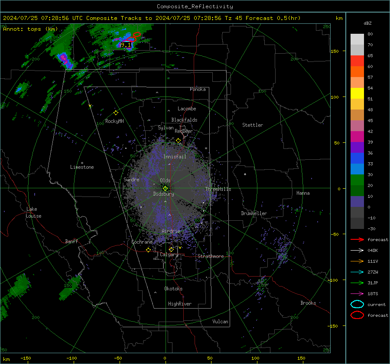Click the Airdrie town label
Image resolution: width=390 pixels, height=364 pixels.
pos(171,231)
